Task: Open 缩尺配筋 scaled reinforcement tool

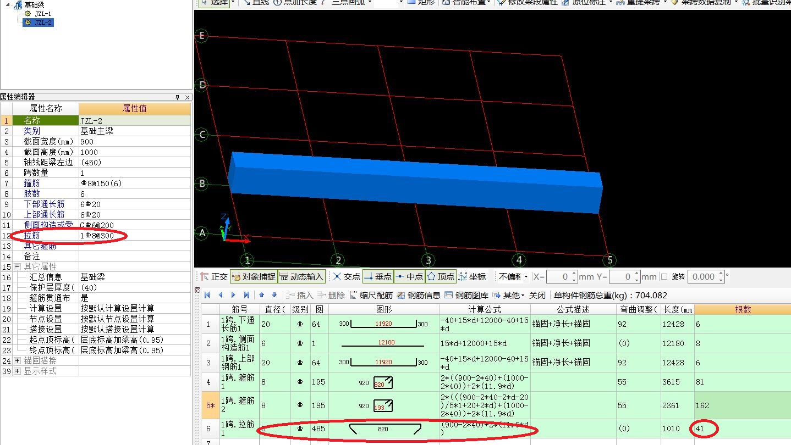Action: click(371, 295)
